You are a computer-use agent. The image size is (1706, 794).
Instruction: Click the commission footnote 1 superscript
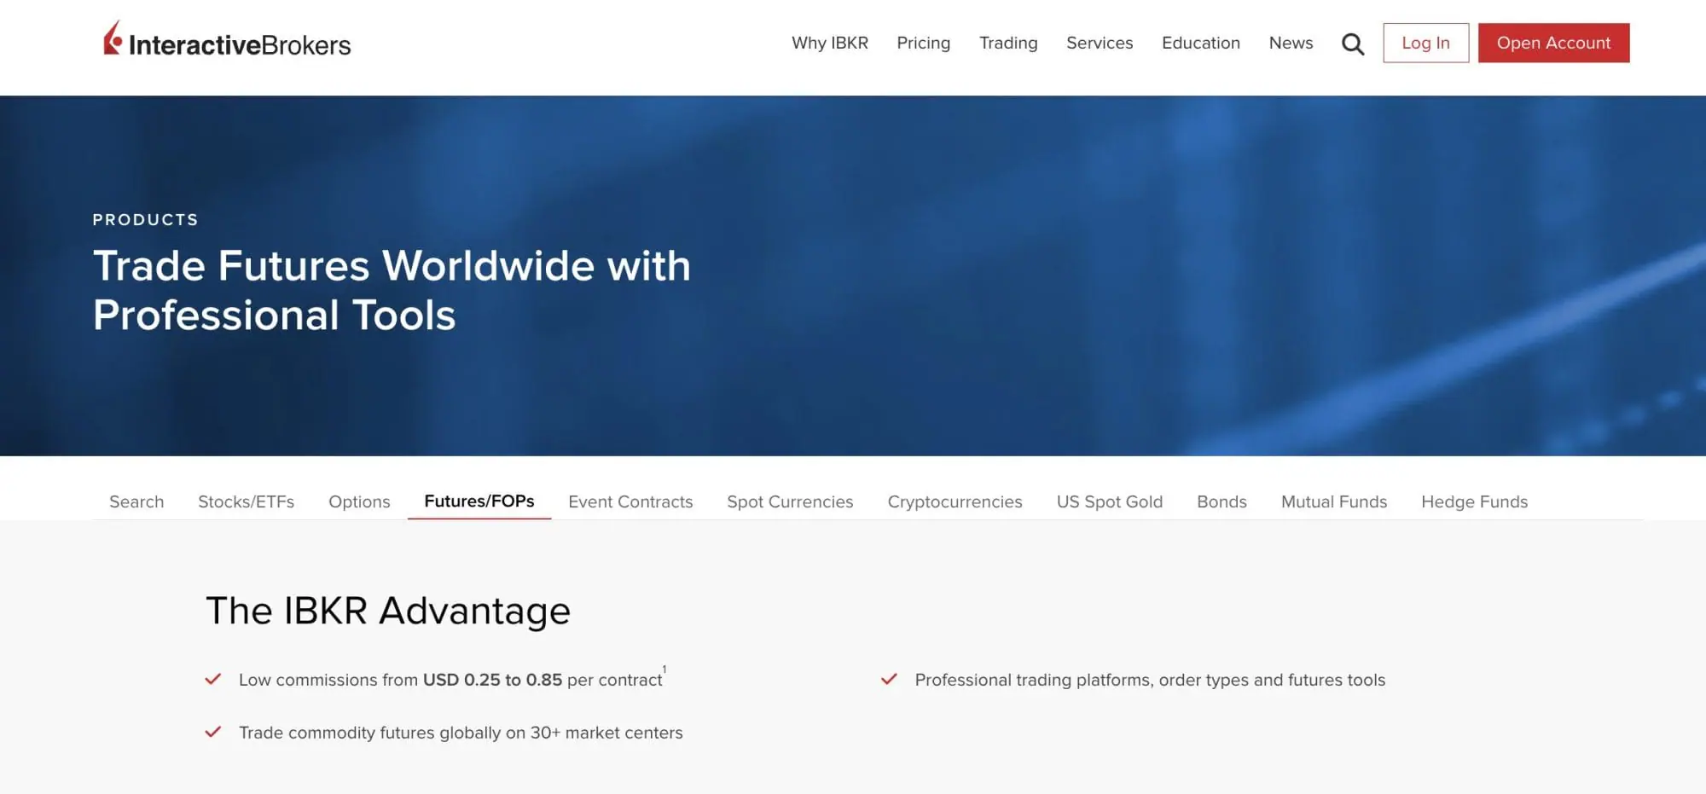coord(664,669)
